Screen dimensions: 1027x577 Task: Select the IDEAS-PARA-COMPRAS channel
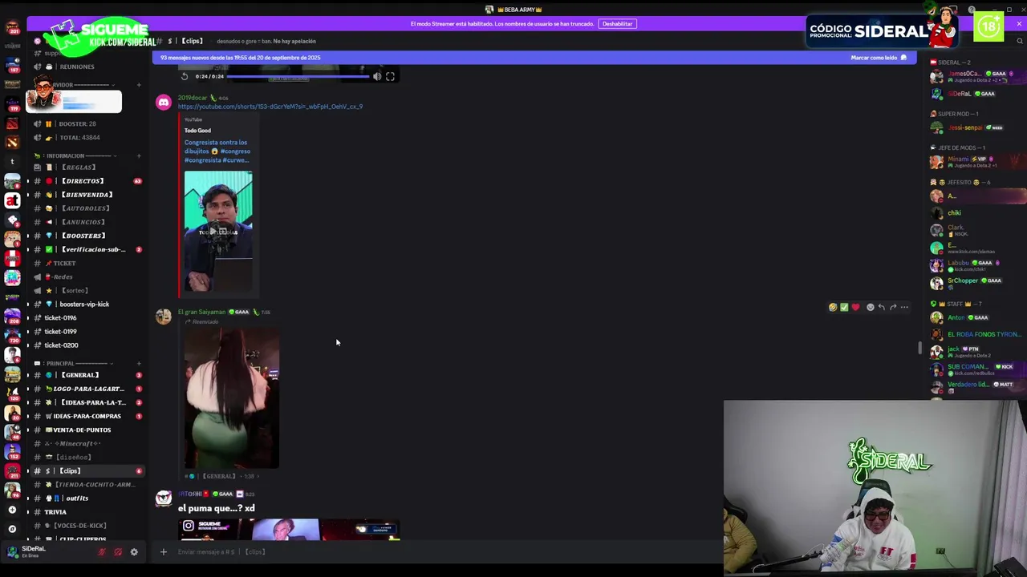click(x=87, y=416)
